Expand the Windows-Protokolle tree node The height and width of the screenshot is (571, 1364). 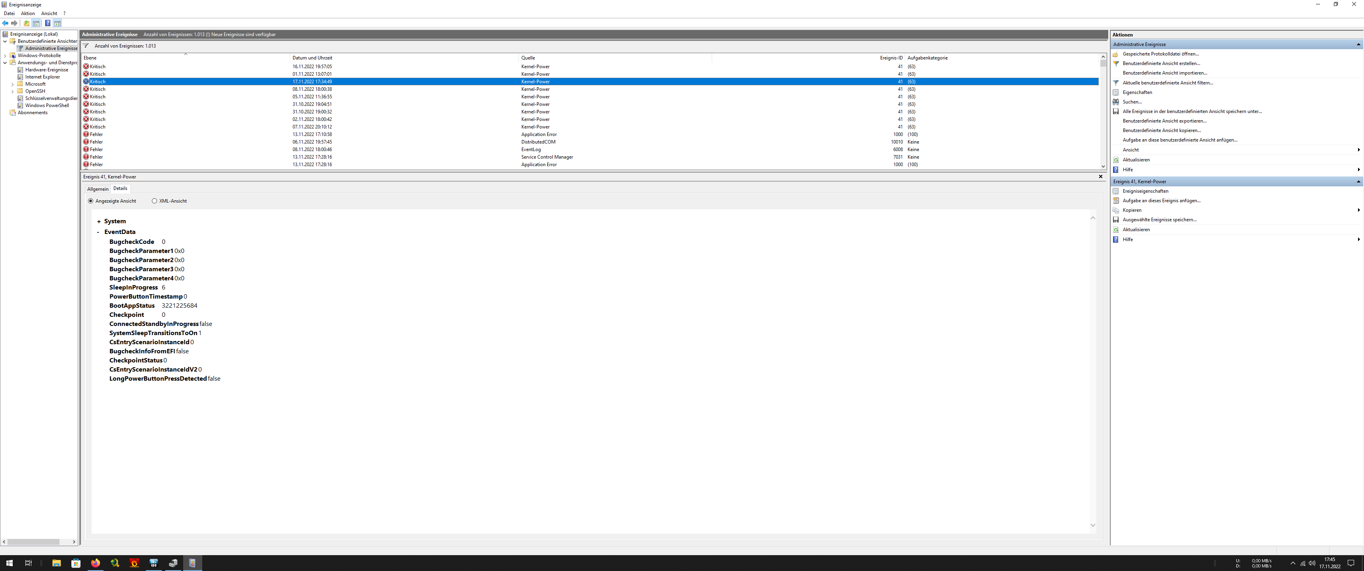click(5, 56)
